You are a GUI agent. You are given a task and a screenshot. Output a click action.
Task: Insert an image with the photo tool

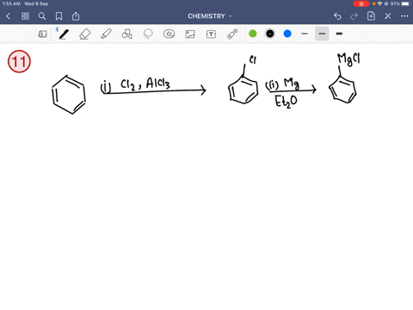click(190, 34)
